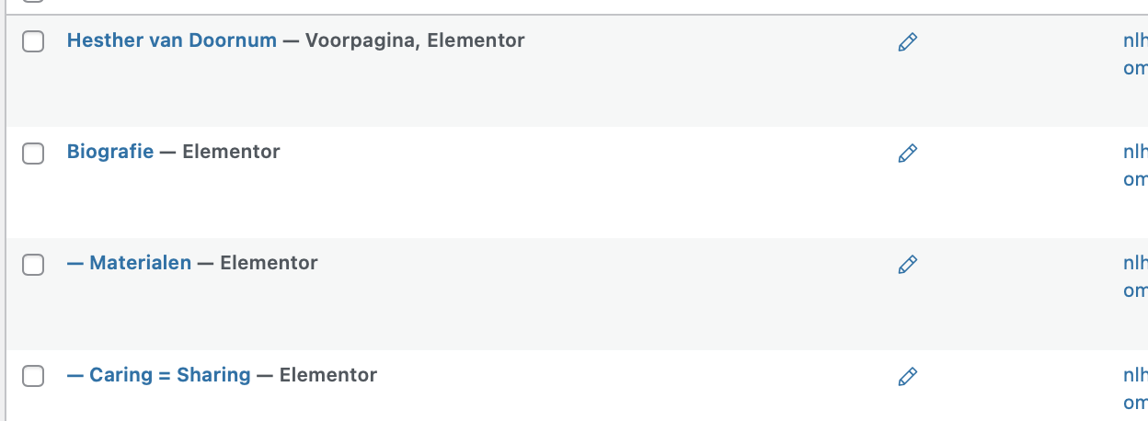The height and width of the screenshot is (421, 1148).
Task: Click the pencil icon for Caring = Sharing
Action: click(x=907, y=377)
